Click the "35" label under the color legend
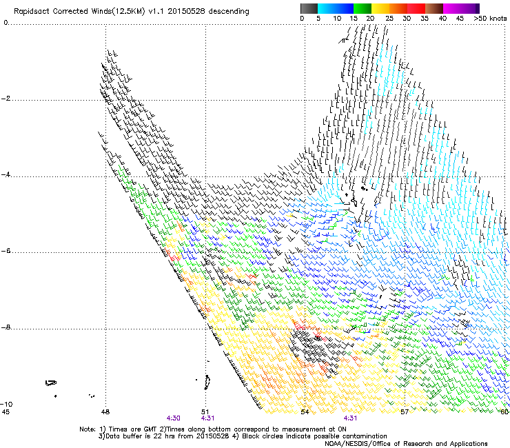This screenshot has width=510, height=448. (x=425, y=19)
